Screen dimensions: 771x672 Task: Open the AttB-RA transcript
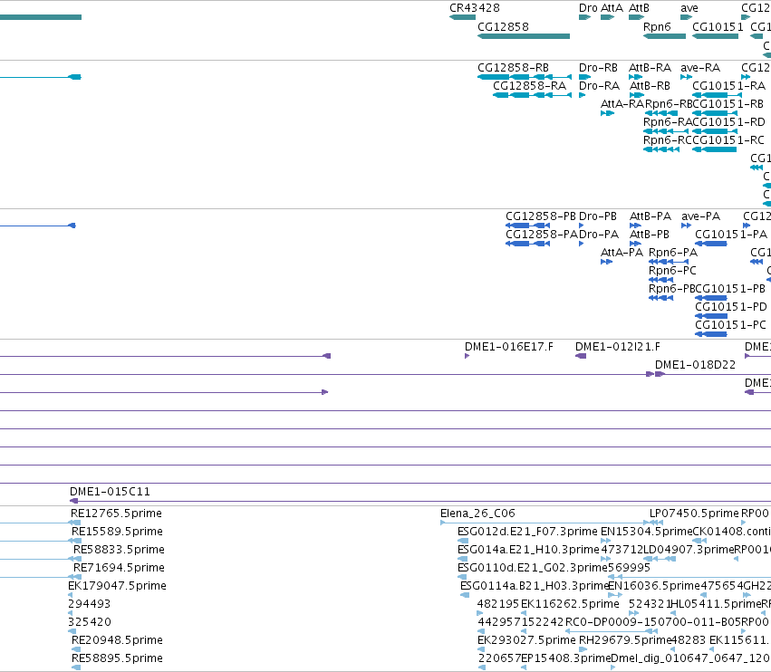650,68
